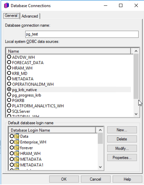Viewport: 144px width, 185px height.
Task: Click the down arrow of login name list
Action: coord(100,167)
